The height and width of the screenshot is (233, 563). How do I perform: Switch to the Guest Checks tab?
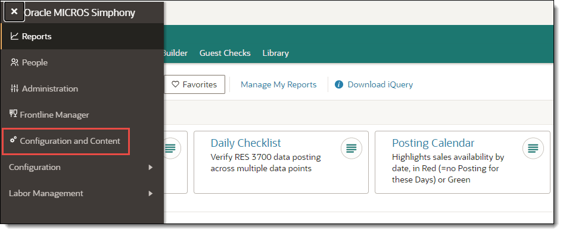pos(225,53)
